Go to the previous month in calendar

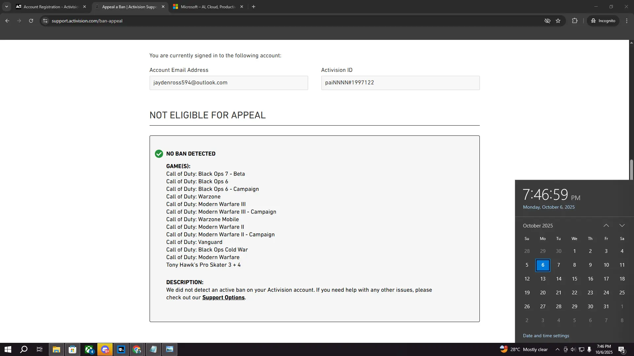606,225
